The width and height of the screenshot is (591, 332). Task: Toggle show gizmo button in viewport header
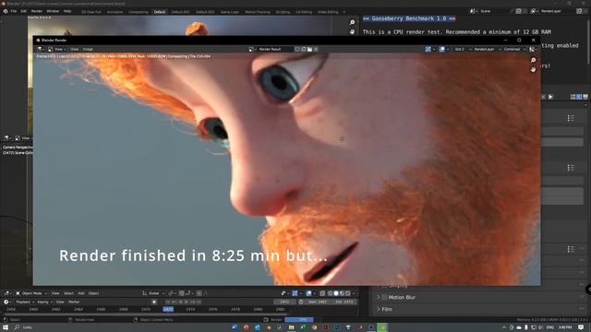click(x=295, y=293)
